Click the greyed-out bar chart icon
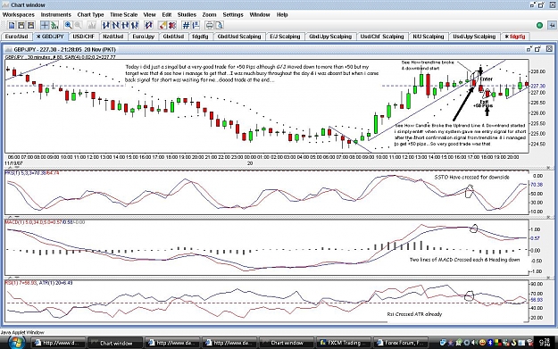 coord(92,25)
